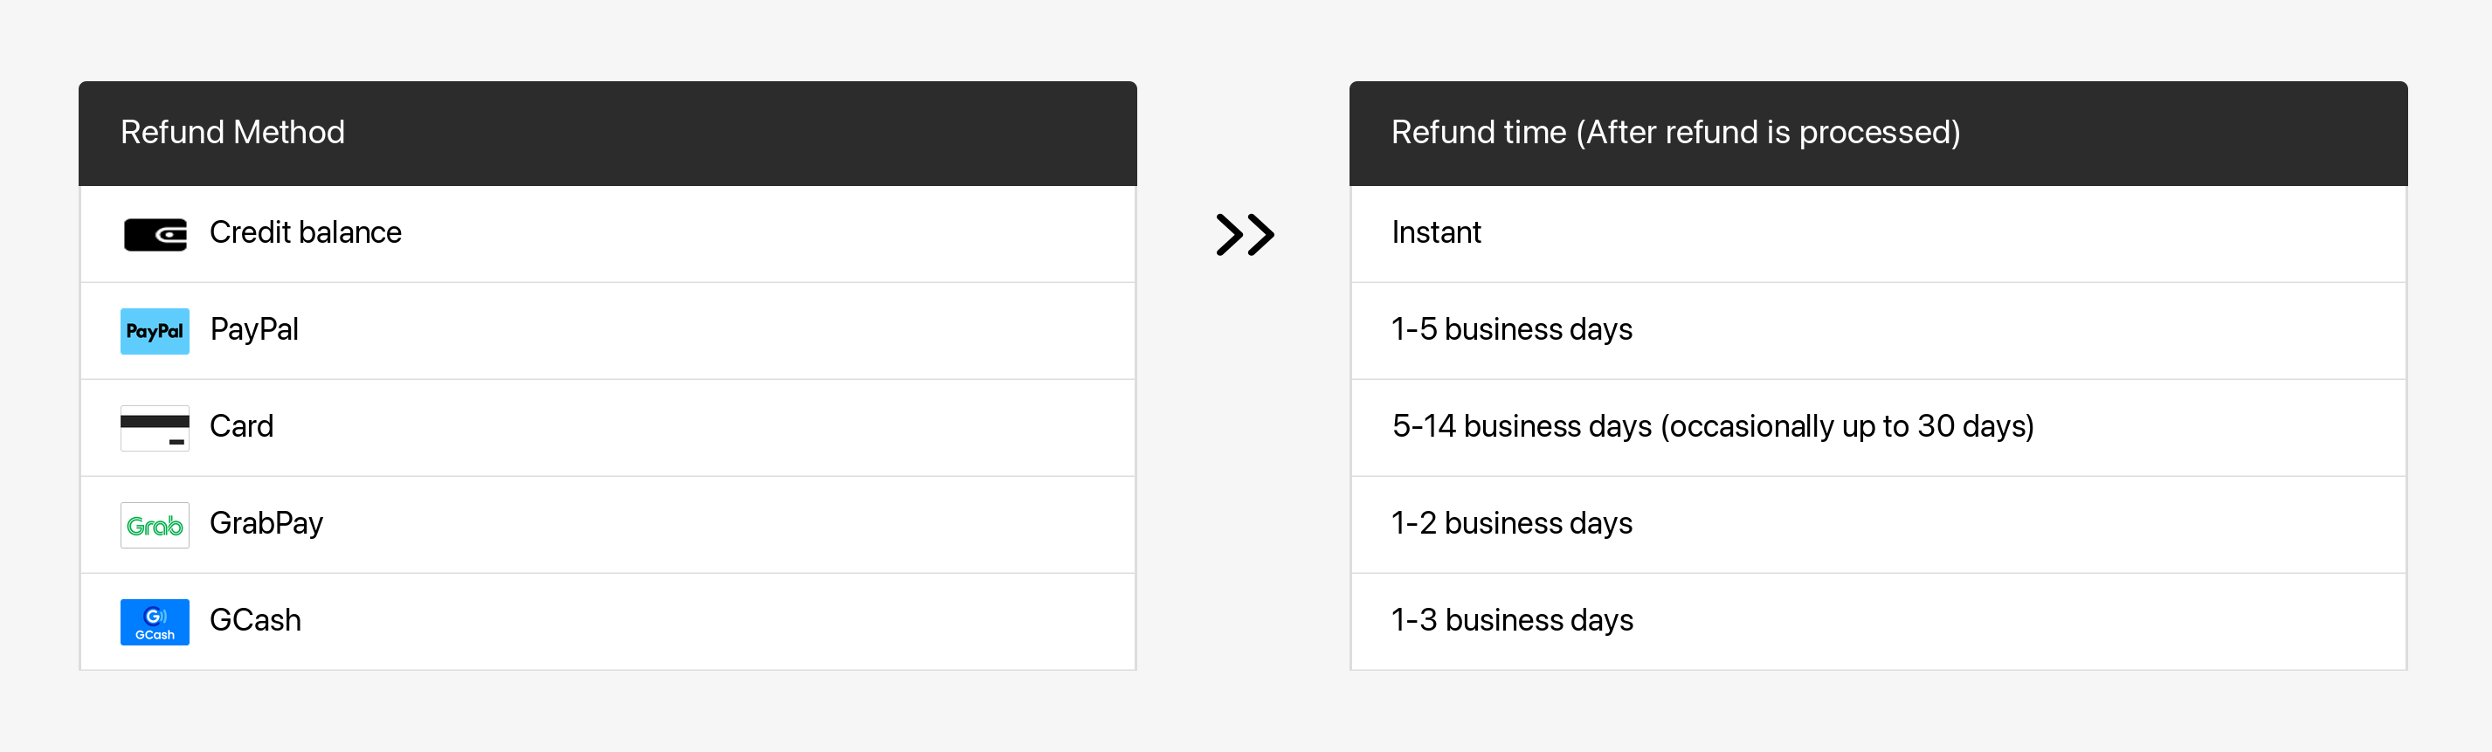Select the "Credit balance" label
2492x752 pixels.
point(305,233)
